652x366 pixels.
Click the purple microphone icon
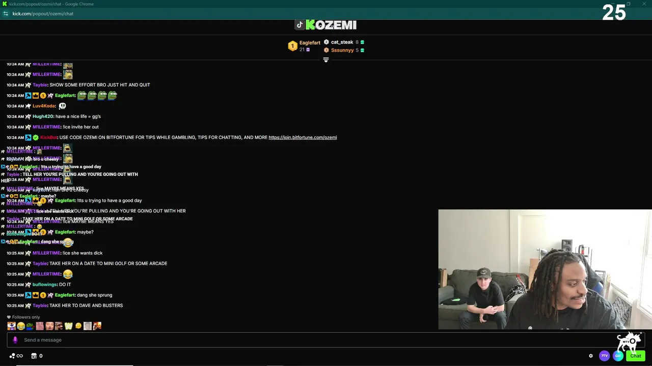(x=15, y=340)
